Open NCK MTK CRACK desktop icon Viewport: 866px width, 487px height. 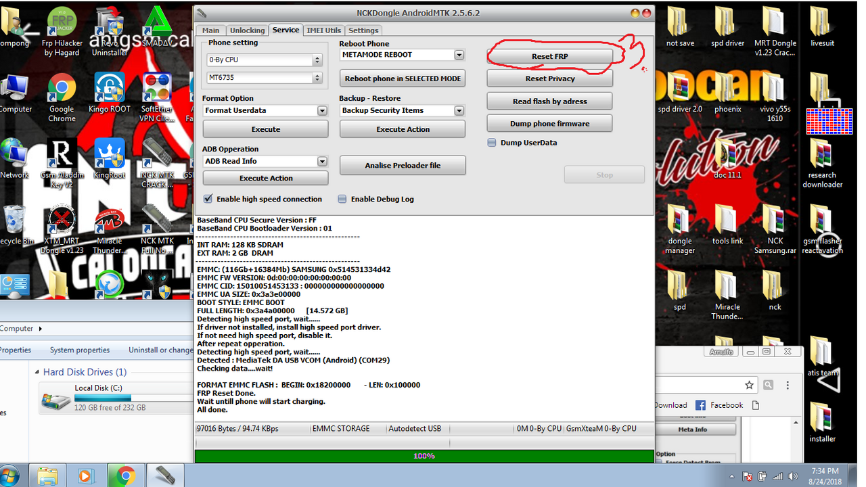157,164
